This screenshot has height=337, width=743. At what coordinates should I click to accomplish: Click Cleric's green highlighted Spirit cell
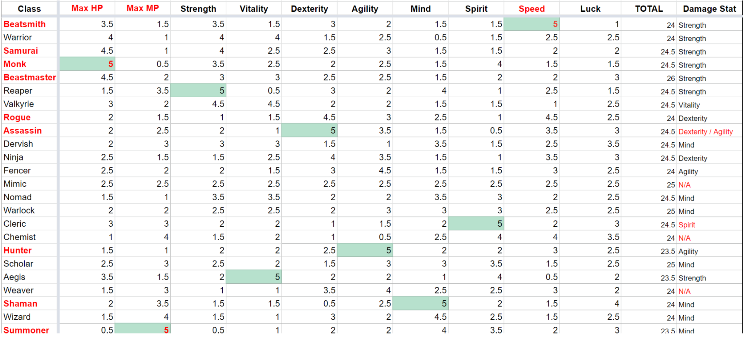476,224
